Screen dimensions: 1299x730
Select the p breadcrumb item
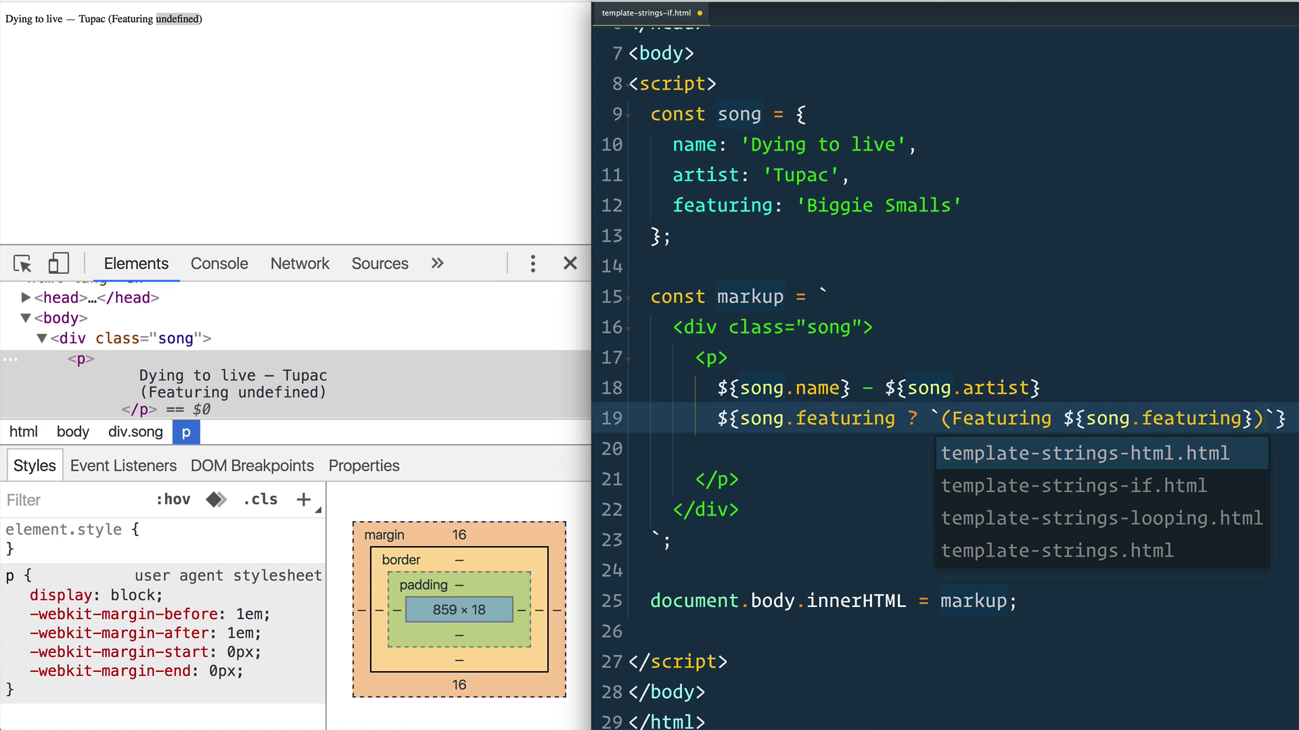coord(186,432)
